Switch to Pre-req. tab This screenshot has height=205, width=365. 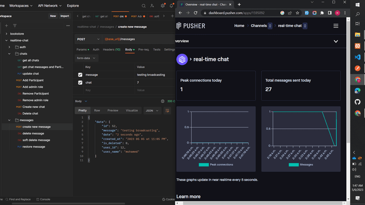pos(143,50)
